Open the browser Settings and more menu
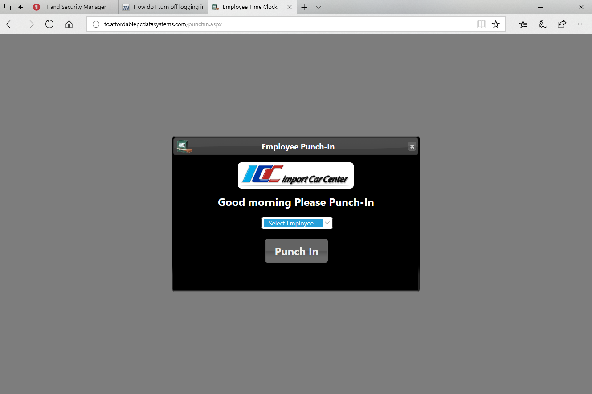The width and height of the screenshot is (592, 394). [x=581, y=24]
